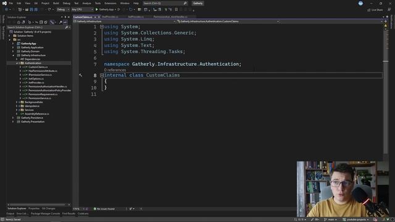This screenshot has width=395, height=222.
Task: Select JwtProvider.cs in Solution Explorer
Action: (36, 83)
